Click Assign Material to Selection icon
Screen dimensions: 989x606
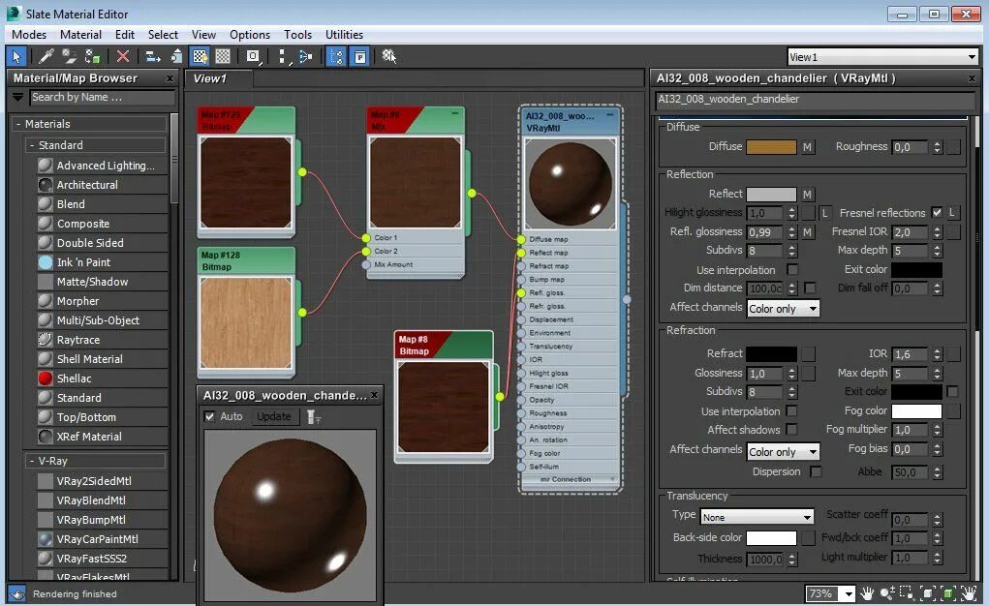click(93, 56)
